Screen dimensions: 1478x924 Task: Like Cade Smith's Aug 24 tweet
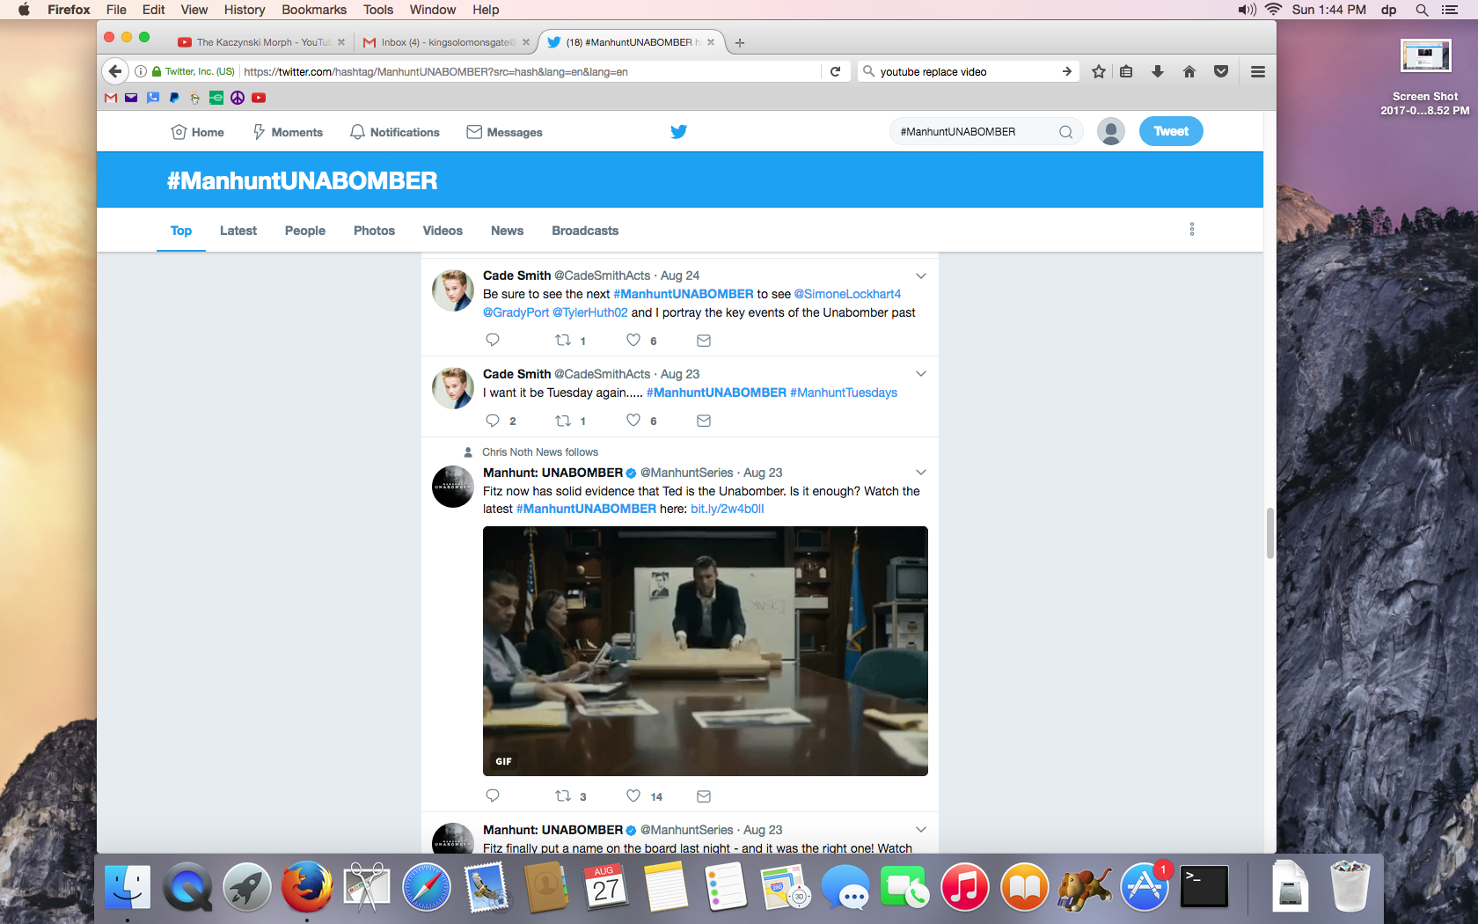pos(633,340)
